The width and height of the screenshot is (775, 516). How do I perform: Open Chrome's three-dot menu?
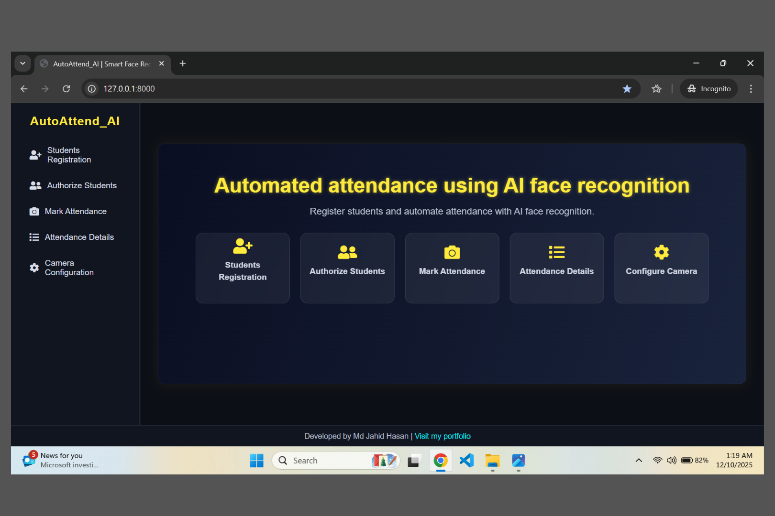(751, 88)
